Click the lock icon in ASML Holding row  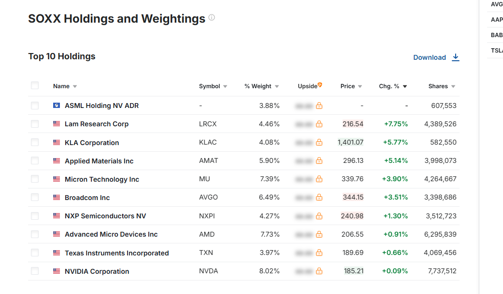tap(319, 106)
